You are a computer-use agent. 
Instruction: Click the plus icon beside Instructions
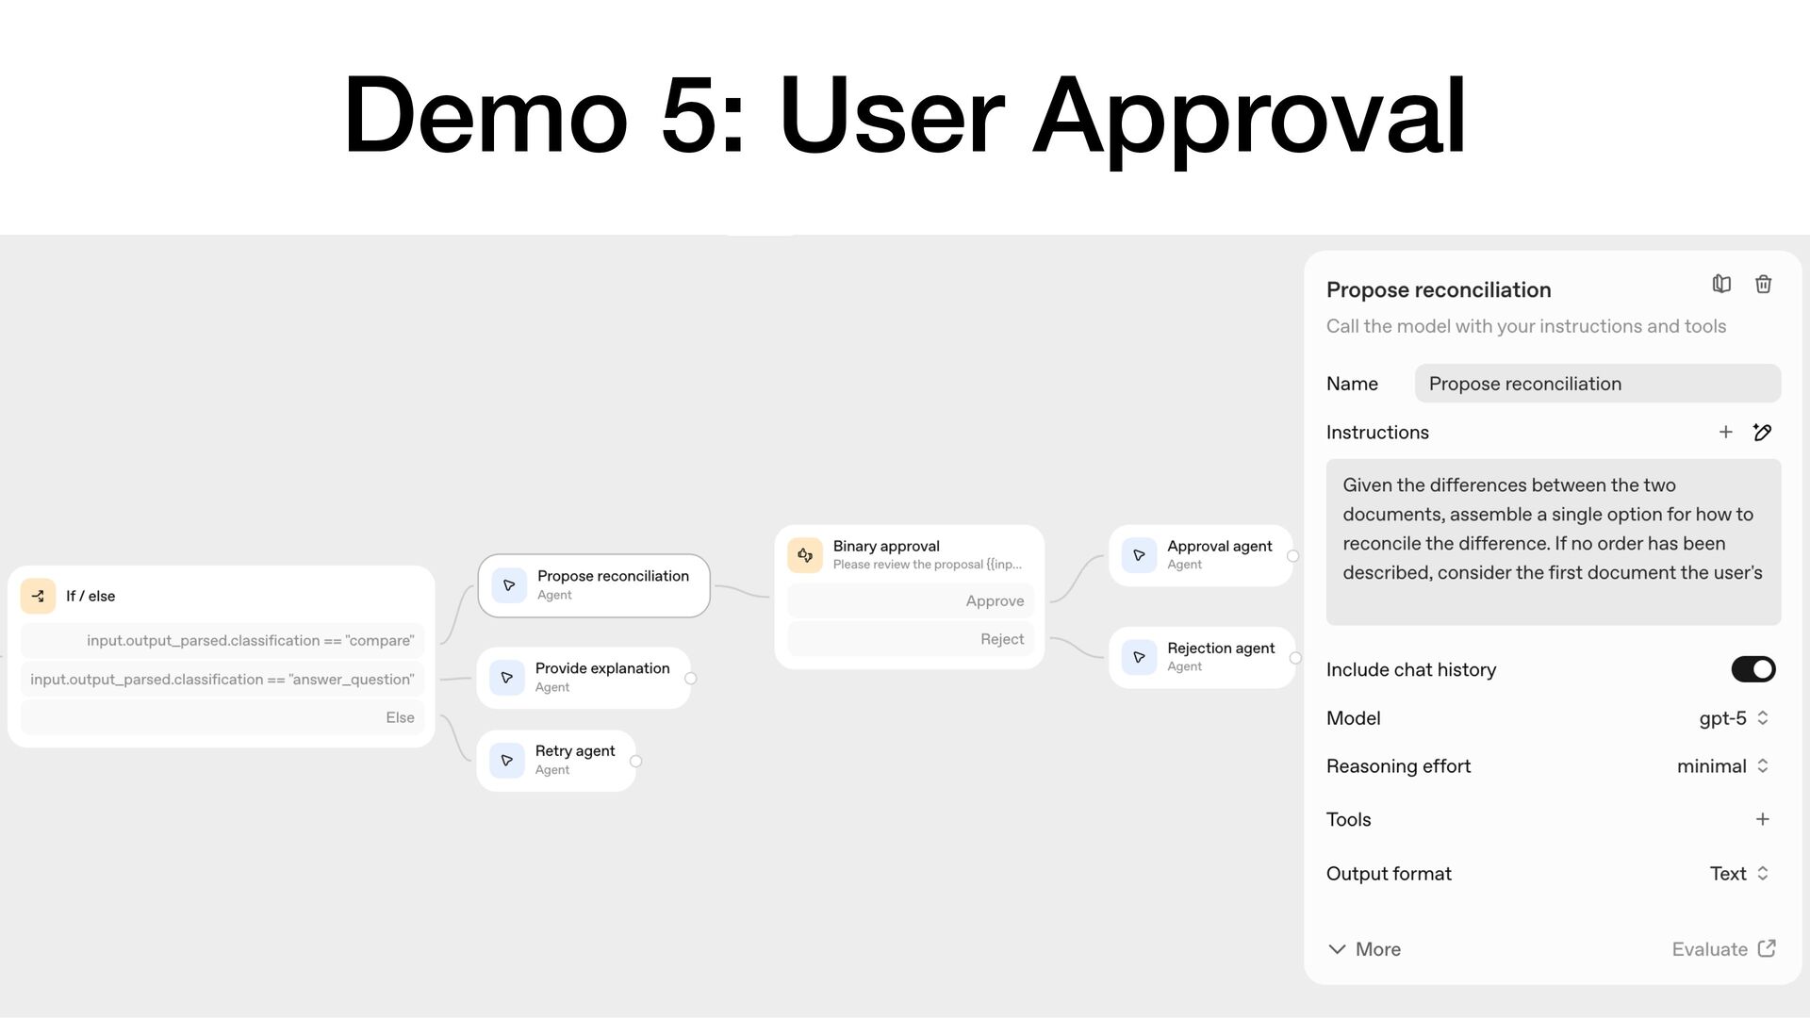(1725, 432)
